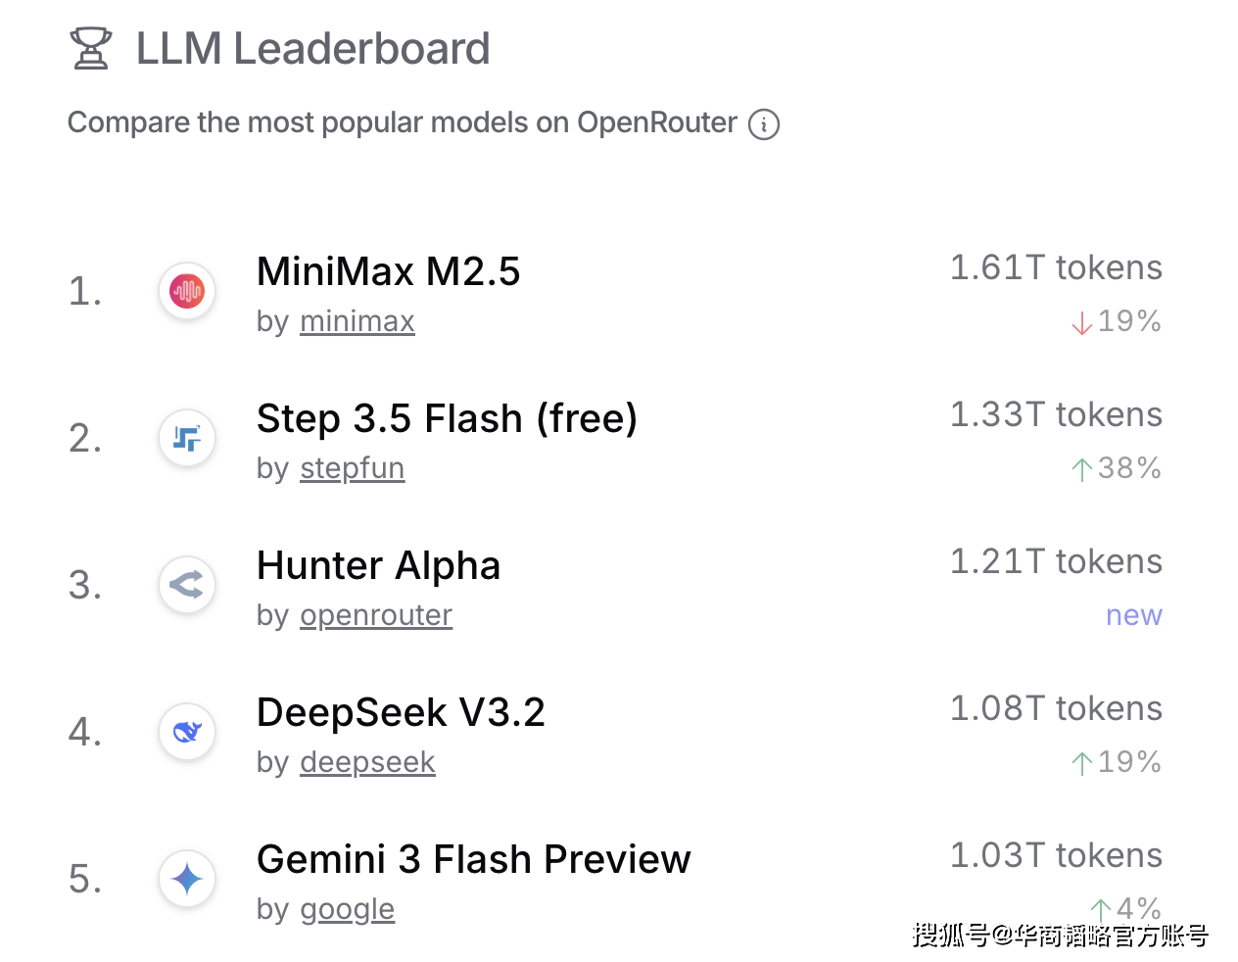Click the Google Gemini star icon
This screenshot has width=1238, height=962.
click(187, 879)
